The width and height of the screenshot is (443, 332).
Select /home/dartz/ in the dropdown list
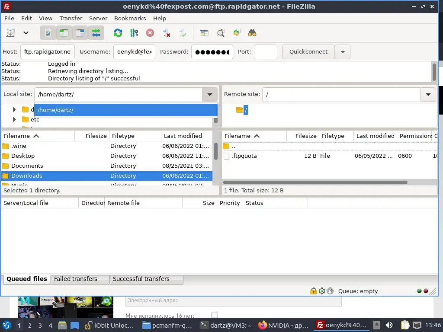(126, 110)
